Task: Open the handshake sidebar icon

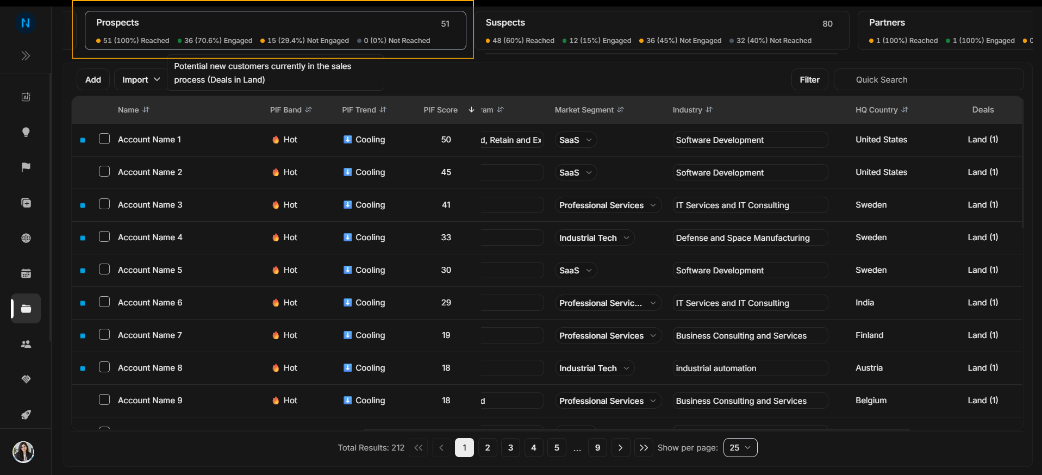Action: 26,379
